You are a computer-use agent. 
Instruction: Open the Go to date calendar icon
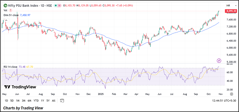point(62,101)
